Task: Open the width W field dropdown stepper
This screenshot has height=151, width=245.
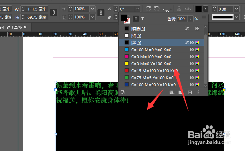Action: pyautogui.click(x=23, y=9)
